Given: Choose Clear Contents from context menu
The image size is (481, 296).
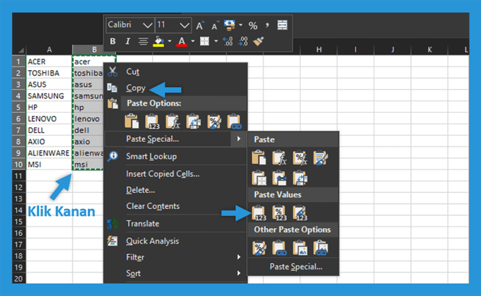Looking at the screenshot, I should click(x=176, y=206).
